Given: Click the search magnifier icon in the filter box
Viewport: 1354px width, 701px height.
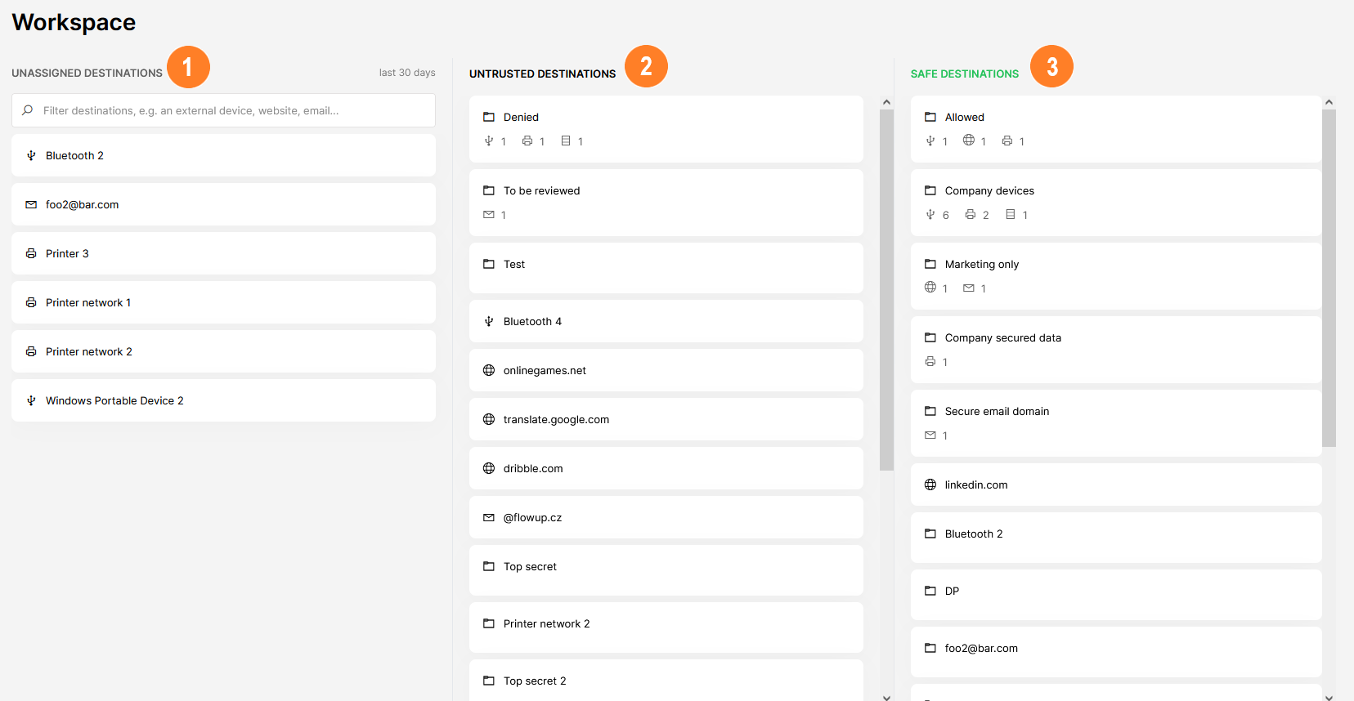Looking at the screenshot, I should 28,110.
